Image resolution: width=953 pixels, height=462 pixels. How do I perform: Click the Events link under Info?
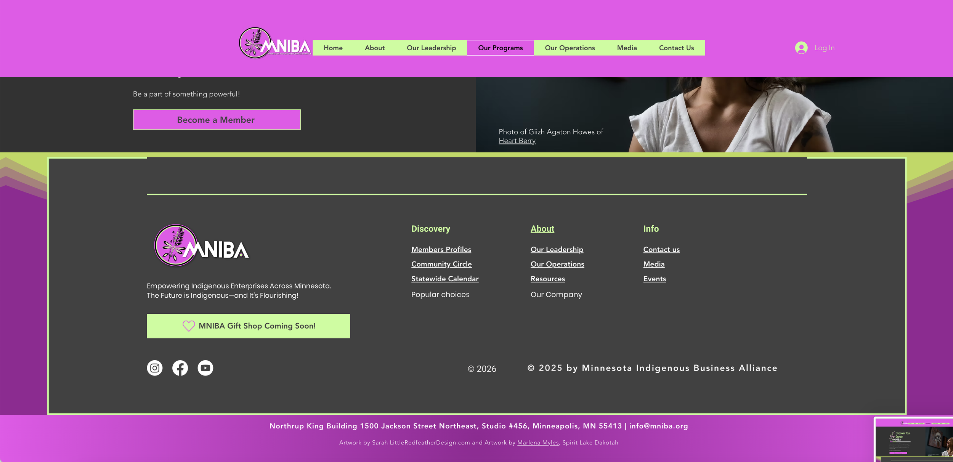(x=654, y=279)
